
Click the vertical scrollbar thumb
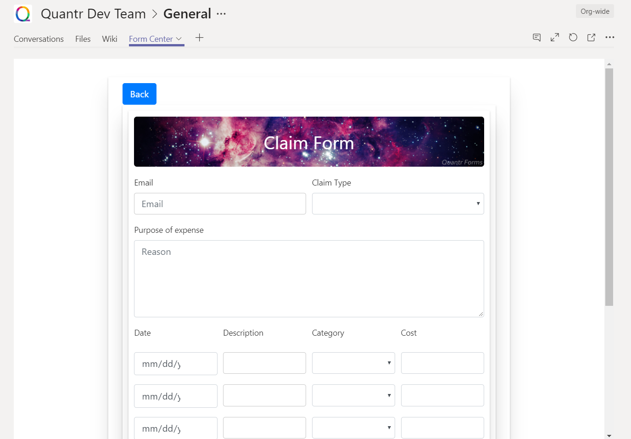[609, 187]
